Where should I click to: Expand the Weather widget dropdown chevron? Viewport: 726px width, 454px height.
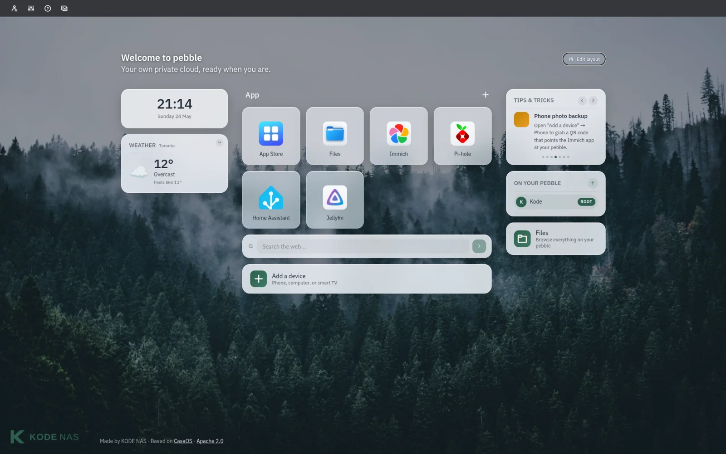coord(219,142)
